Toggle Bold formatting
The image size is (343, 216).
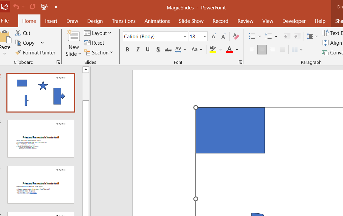(127, 50)
